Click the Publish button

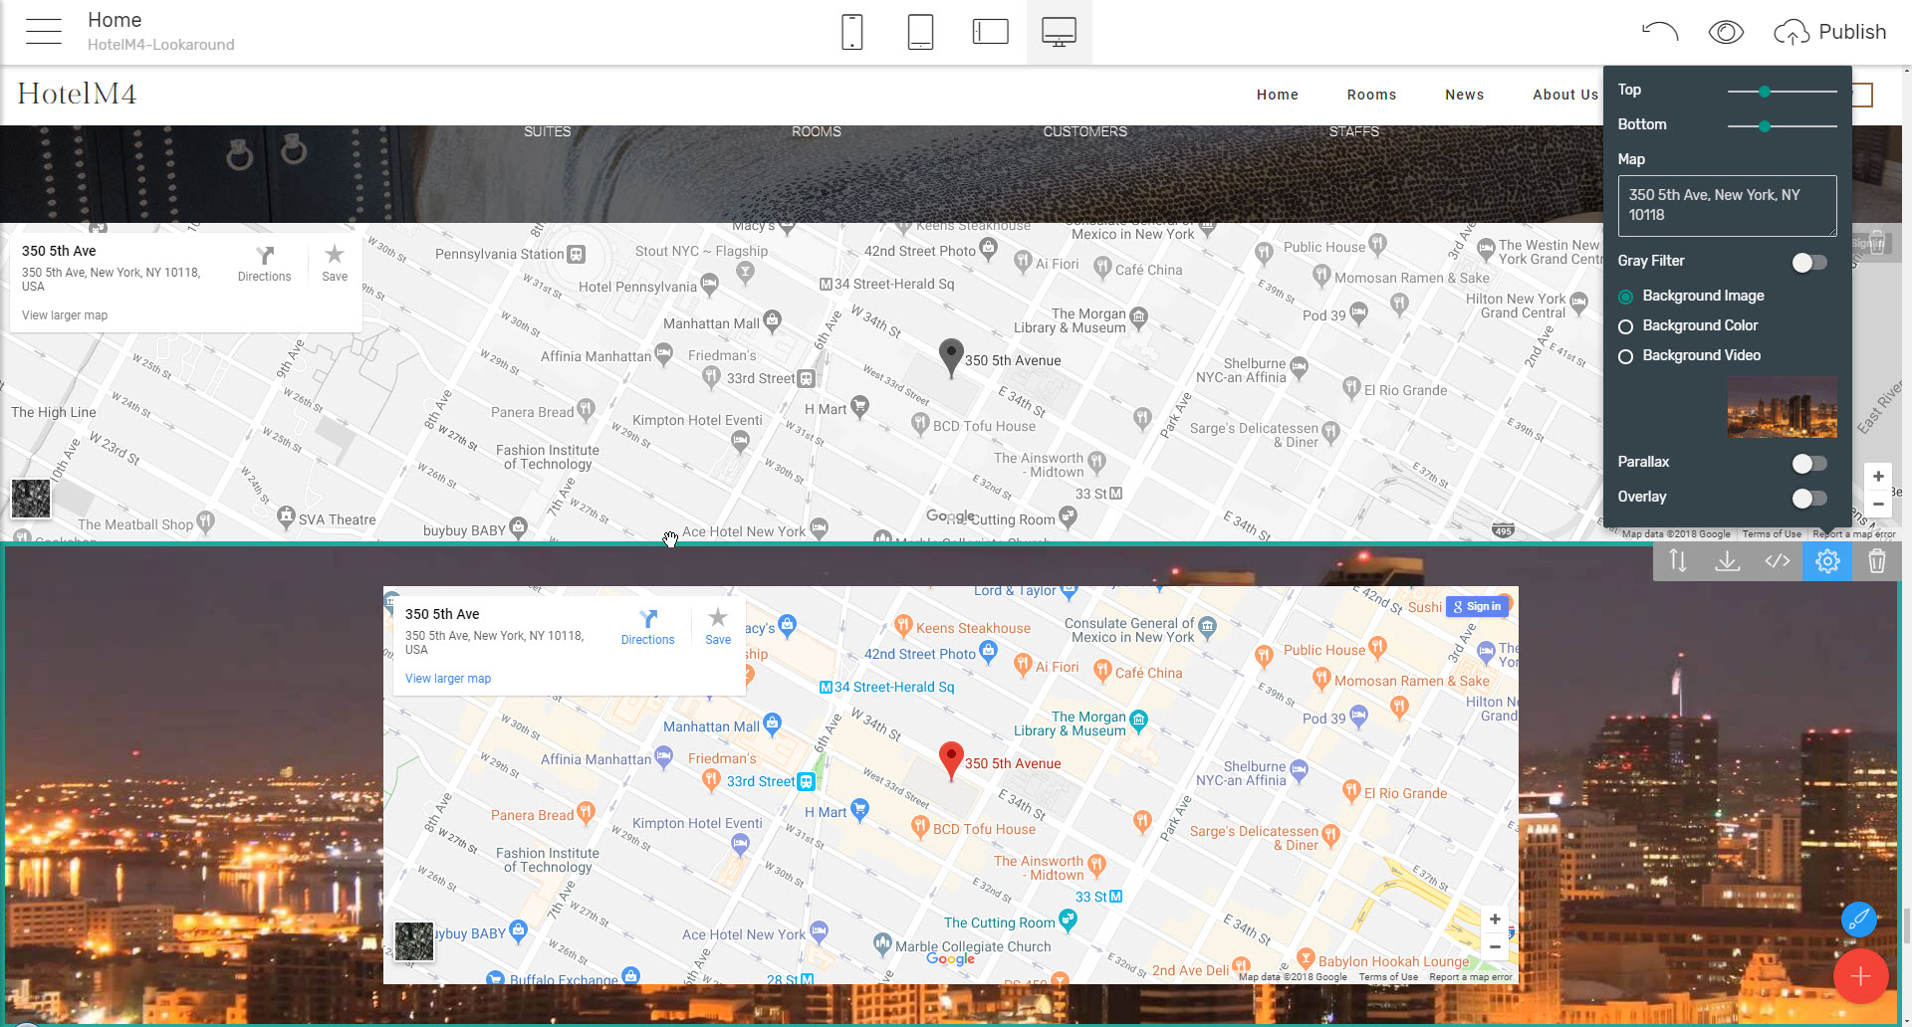click(x=1830, y=32)
